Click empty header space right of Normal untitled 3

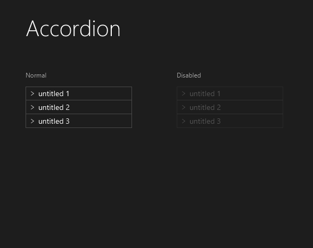(100, 121)
